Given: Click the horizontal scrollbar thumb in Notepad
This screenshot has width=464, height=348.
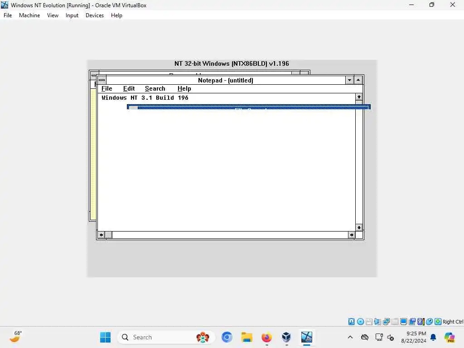Looking at the screenshot, I should 109,235.
